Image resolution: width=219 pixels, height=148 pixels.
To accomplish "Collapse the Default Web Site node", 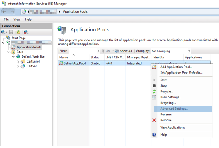I will [x=13, y=57].
